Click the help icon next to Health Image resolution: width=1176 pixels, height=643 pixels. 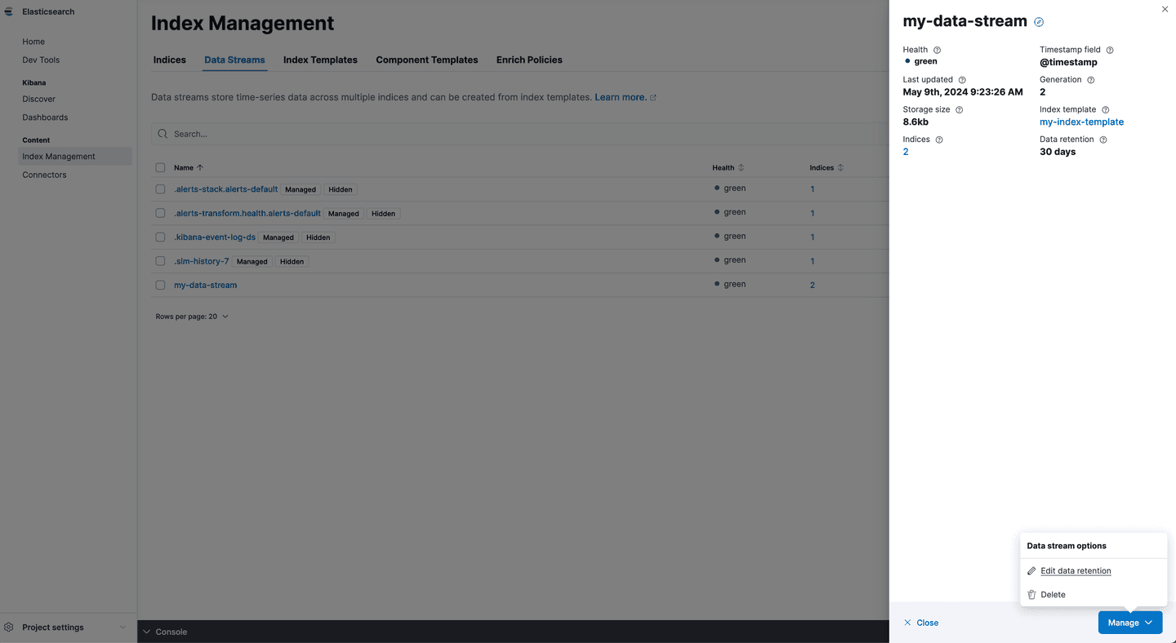pos(937,50)
